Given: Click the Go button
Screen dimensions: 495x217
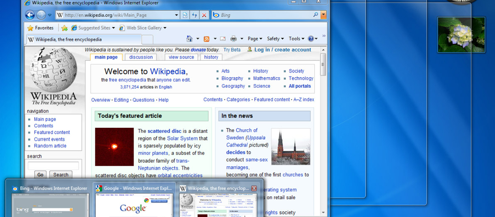Looking at the screenshot, I should [x=41, y=175].
